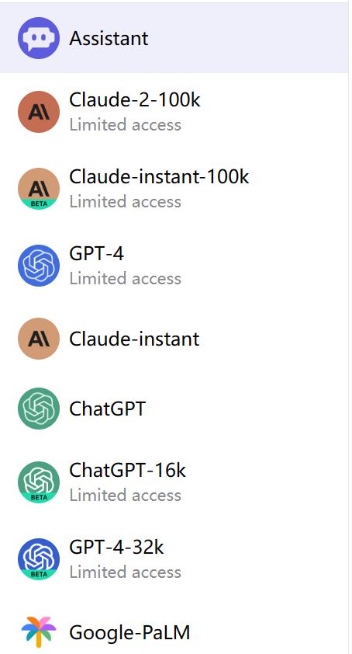This screenshot has width=352, height=654.
Task: Click the green ChatGPT logo icon
Action: click(39, 409)
